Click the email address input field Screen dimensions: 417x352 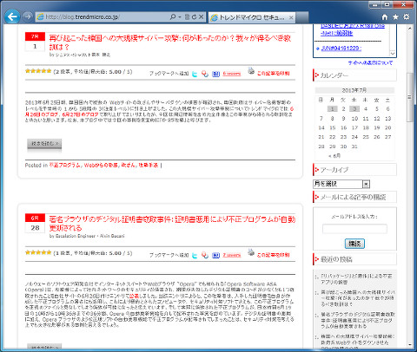pos(354,229)
